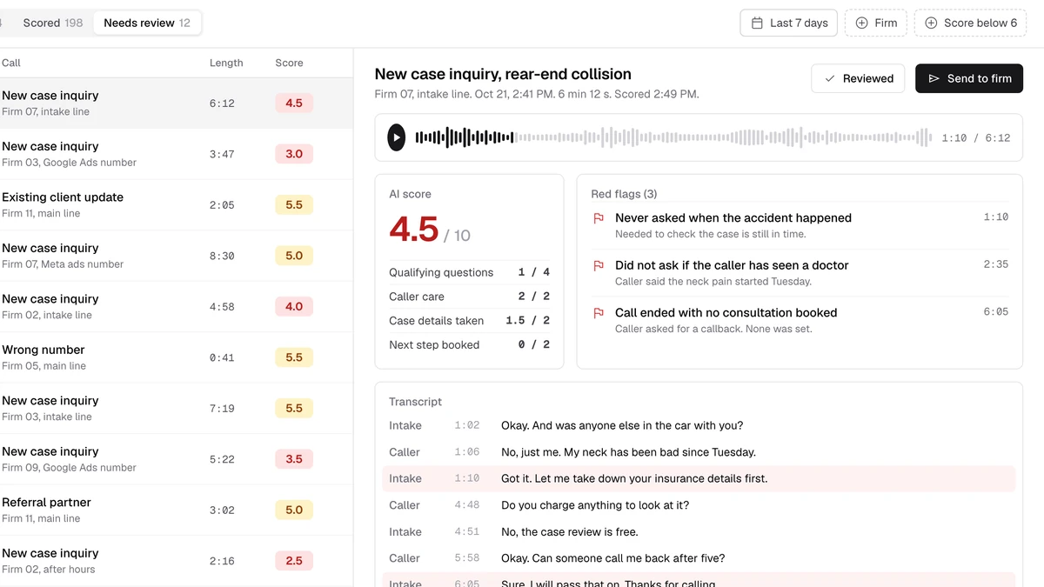Select Firm 09 Google Ads number call
Image resolution: width=1044 pixels, height=587 pixels.
[x=176, y=459]
